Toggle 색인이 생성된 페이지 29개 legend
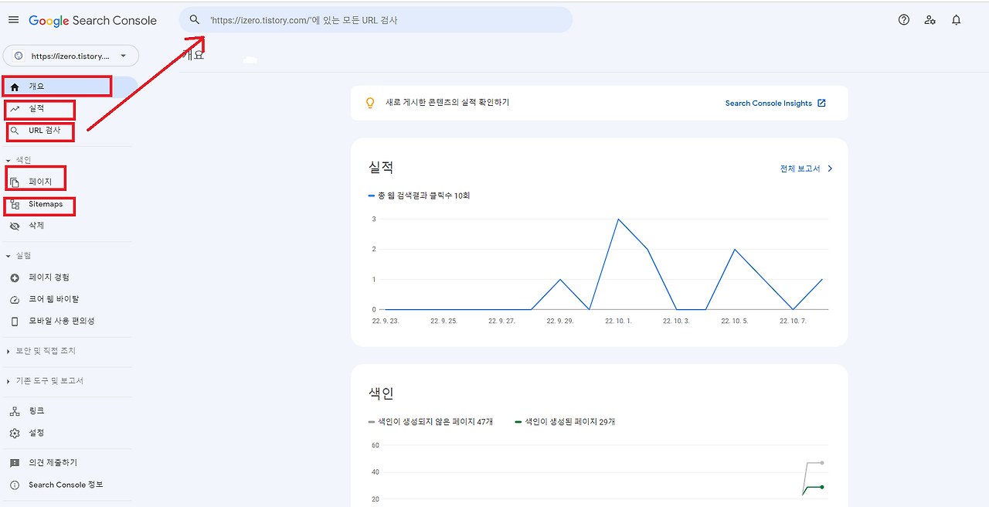Screen dimensions: 989x507 point(566,422)
